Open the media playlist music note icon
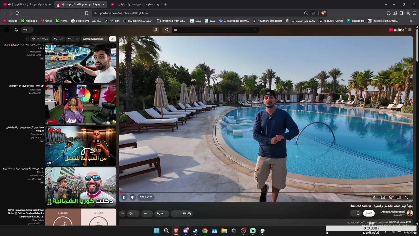This screenshot has width=419, height=236. (395, 13)
